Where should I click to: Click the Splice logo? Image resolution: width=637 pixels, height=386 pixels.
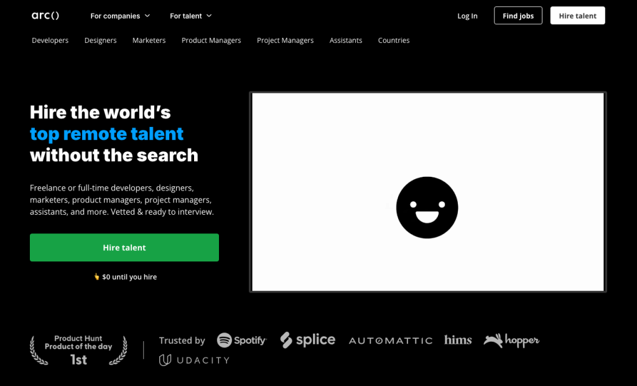307,340
